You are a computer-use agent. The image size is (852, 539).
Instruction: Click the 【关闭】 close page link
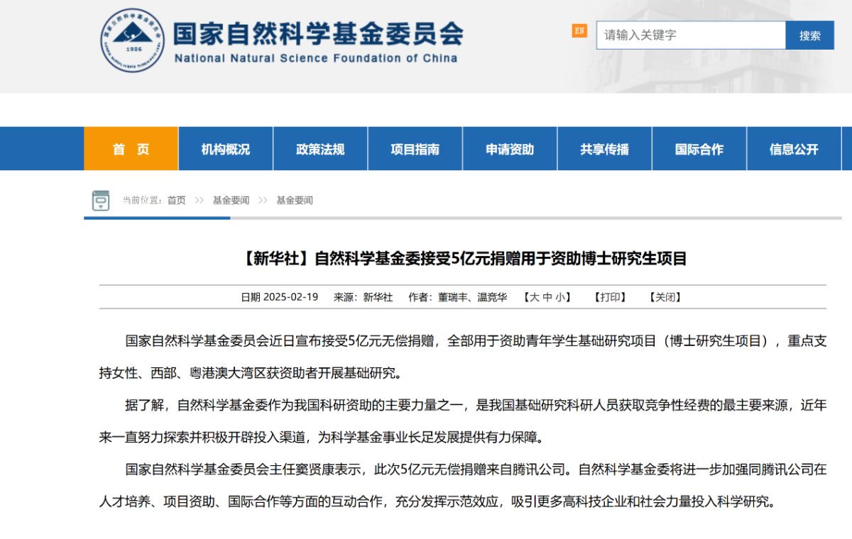point(665,297)
